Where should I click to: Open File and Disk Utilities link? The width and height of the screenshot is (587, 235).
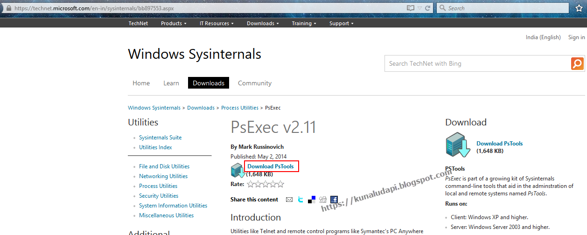pos(164,166)
